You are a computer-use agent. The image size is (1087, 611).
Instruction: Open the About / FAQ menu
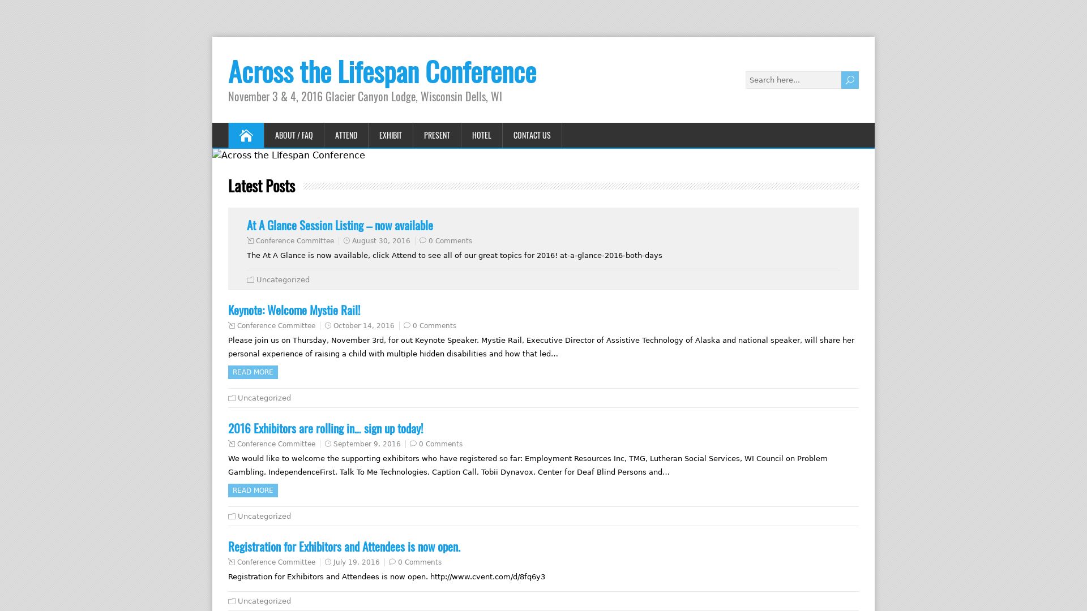point(293,135)
